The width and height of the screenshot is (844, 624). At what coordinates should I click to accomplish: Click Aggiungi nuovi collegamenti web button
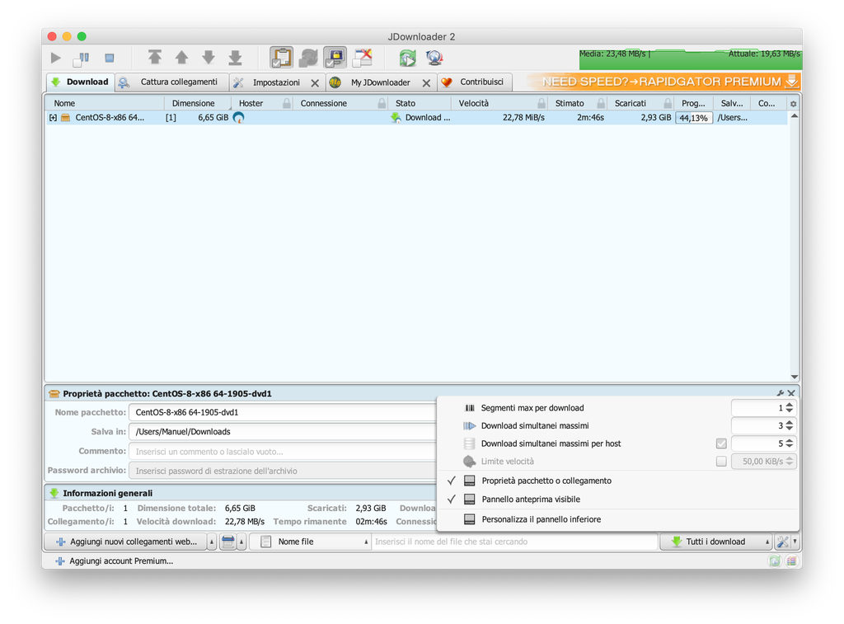tap(126, 542)
